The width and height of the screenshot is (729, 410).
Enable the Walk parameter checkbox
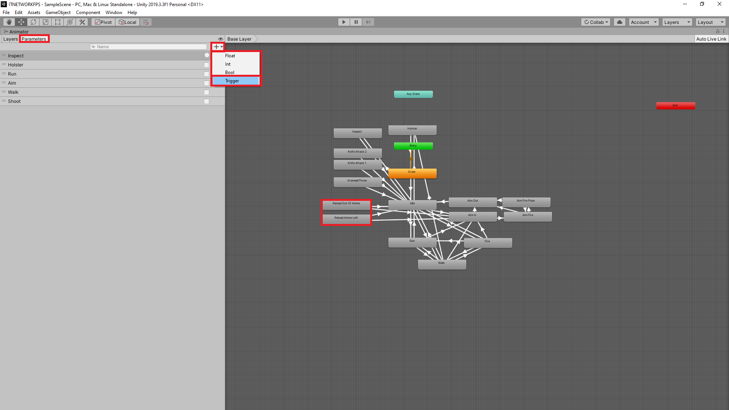tap(206, 92)
